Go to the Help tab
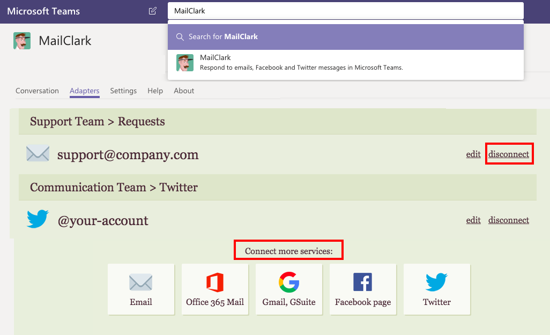The height and width of the screenshot is (335, 550). tap(155, 91)
